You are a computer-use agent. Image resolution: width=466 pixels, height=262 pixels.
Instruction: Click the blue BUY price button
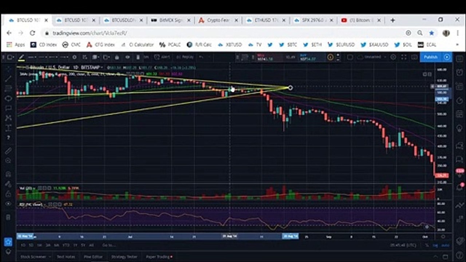[x=312, y=57]
